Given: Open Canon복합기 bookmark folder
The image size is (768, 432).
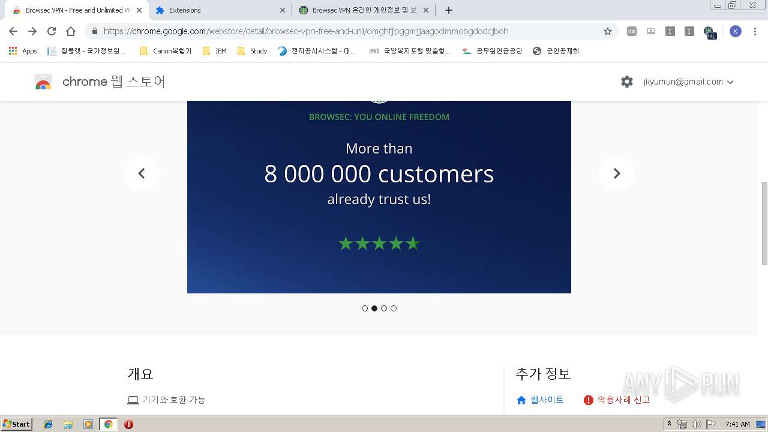Looking at the screenshot, I should coord(166,51).
